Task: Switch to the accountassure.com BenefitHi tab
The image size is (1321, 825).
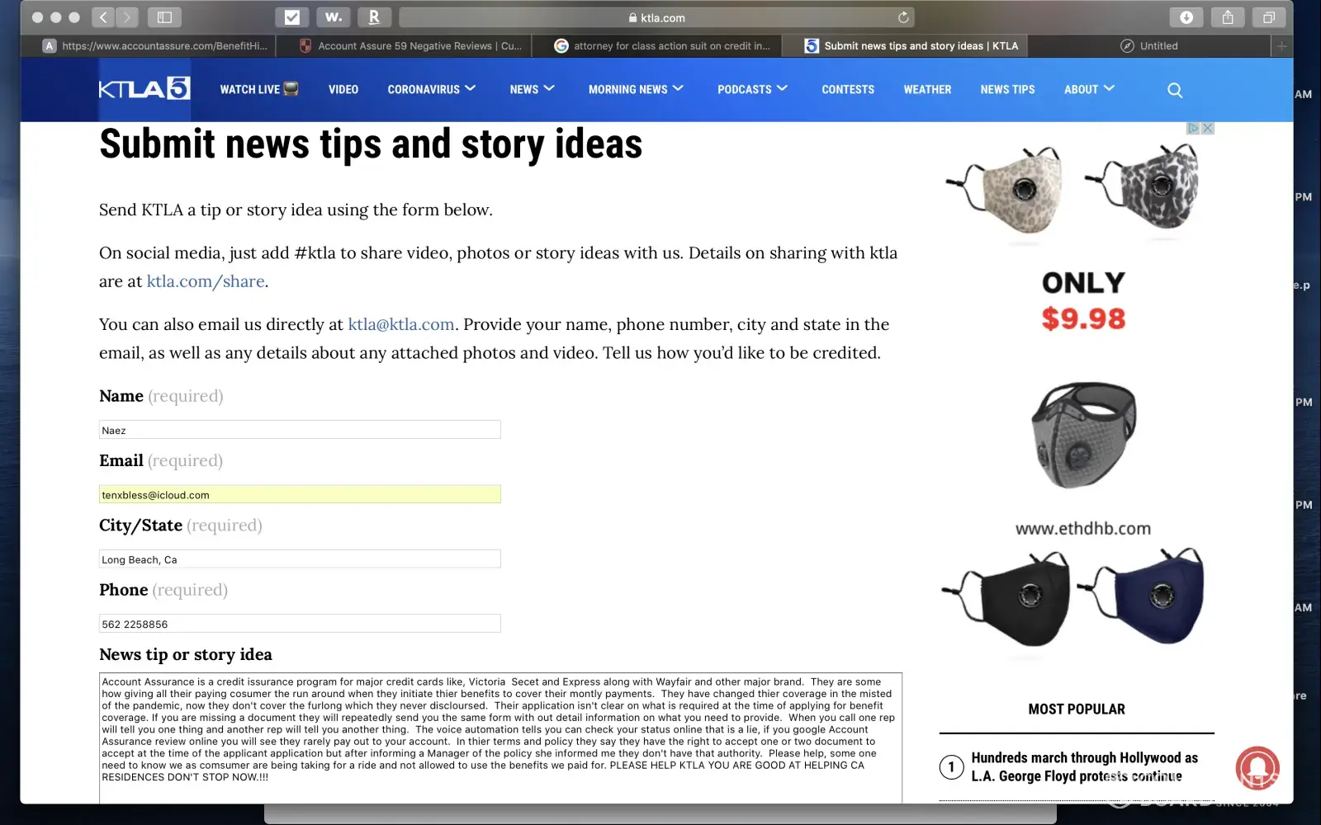Action: (155, 46)
